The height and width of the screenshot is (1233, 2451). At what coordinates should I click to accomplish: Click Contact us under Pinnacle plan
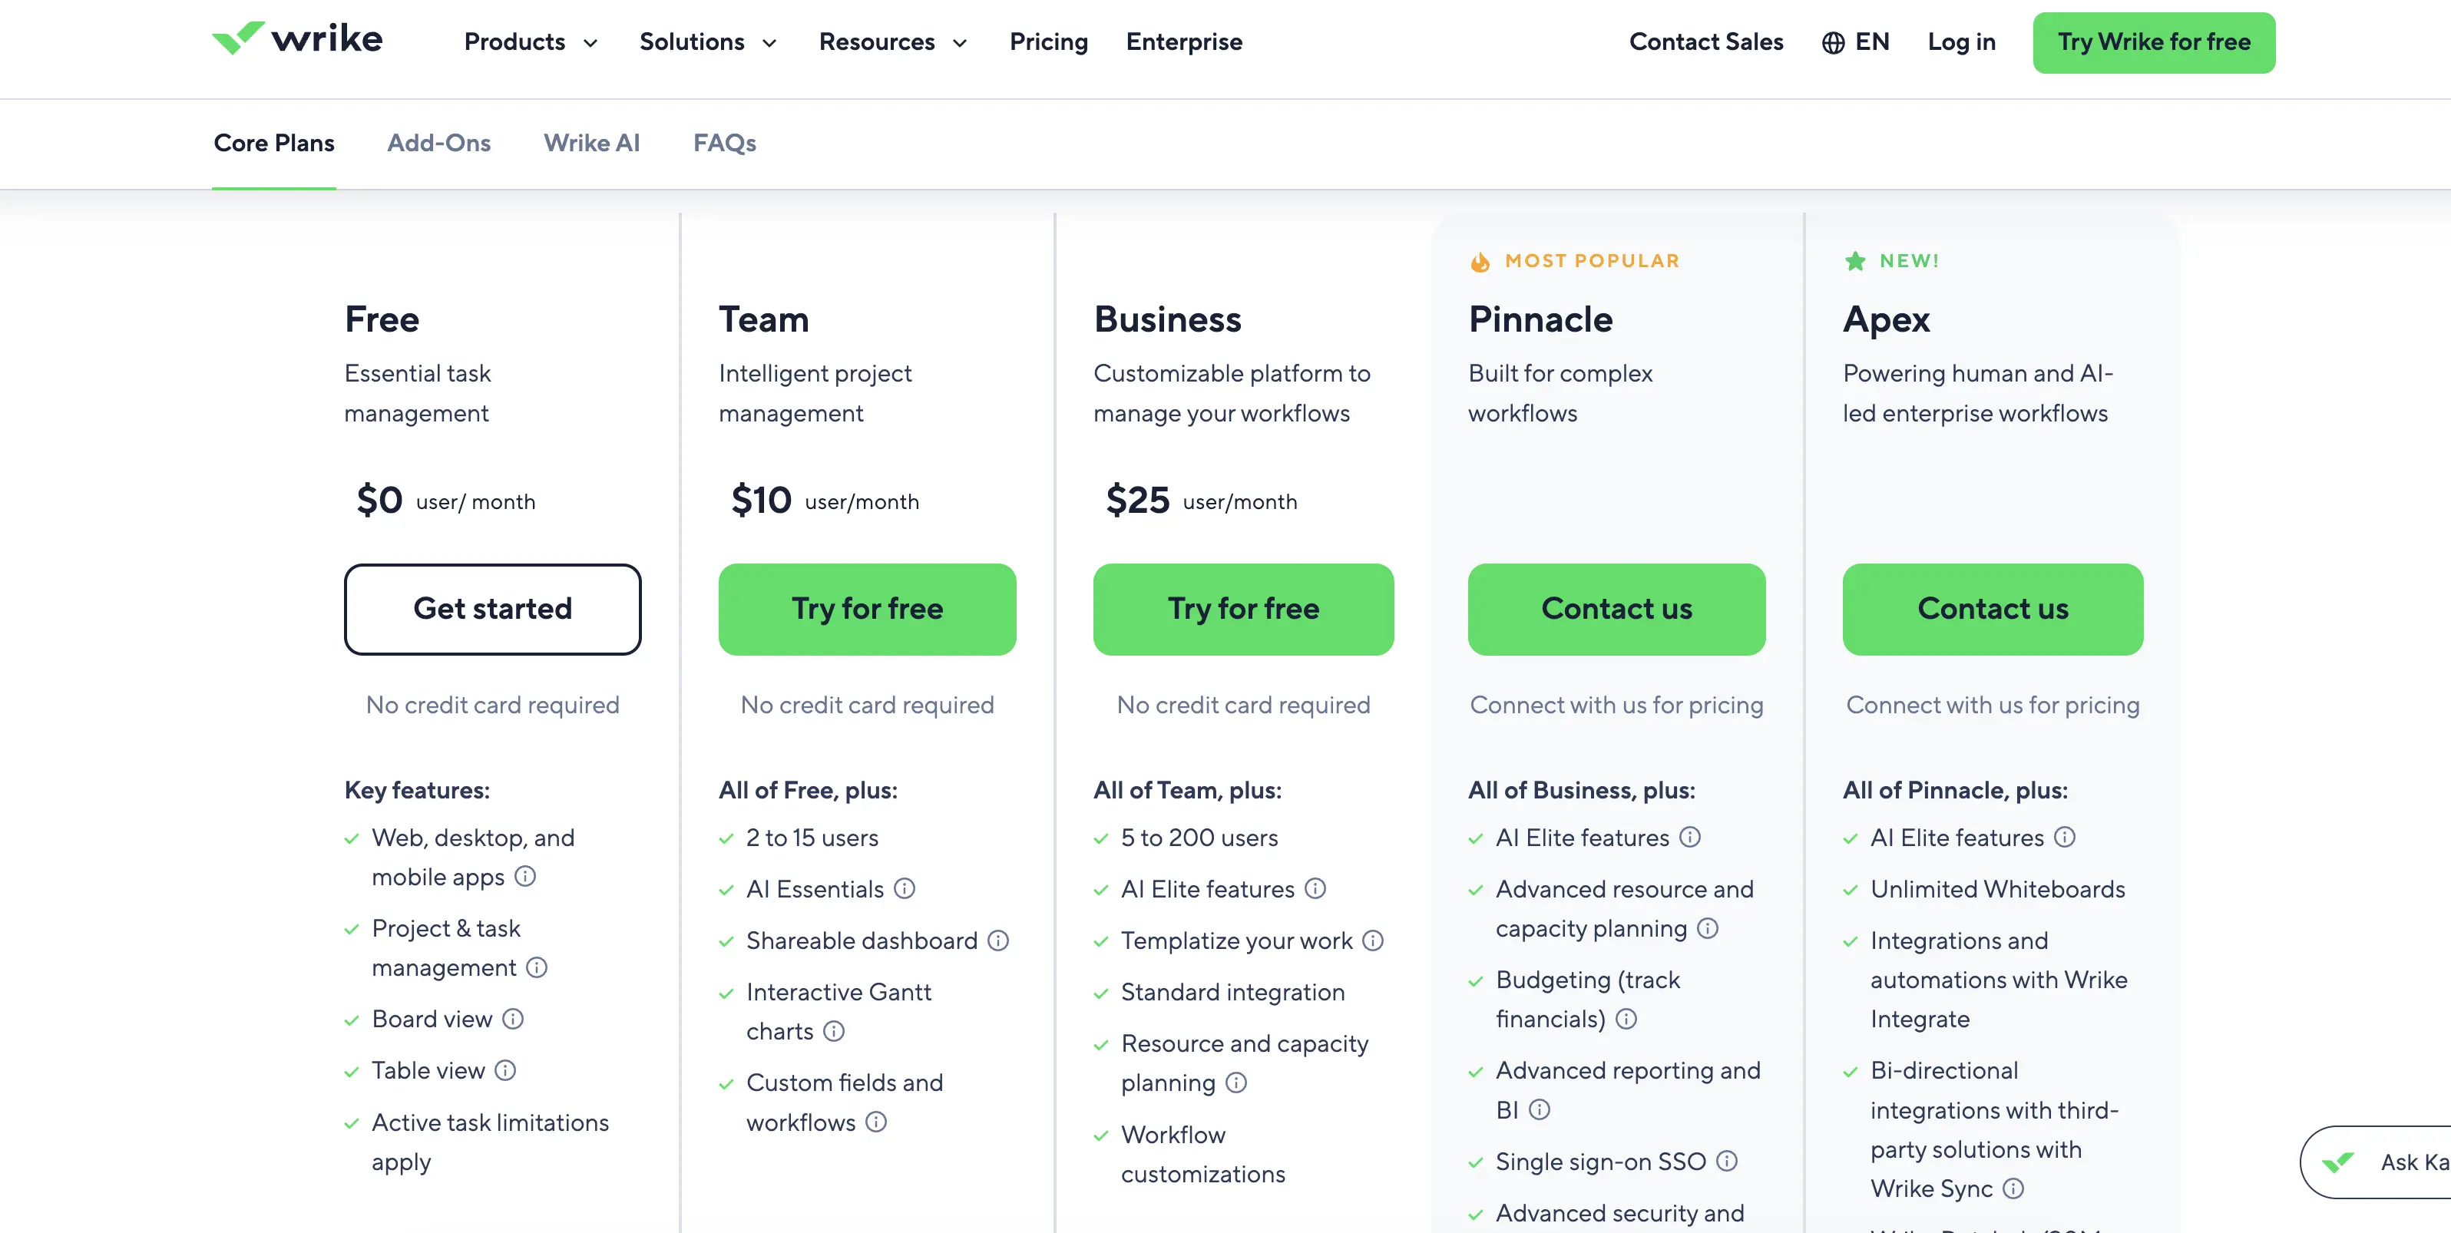click(x=1616, y=609)
